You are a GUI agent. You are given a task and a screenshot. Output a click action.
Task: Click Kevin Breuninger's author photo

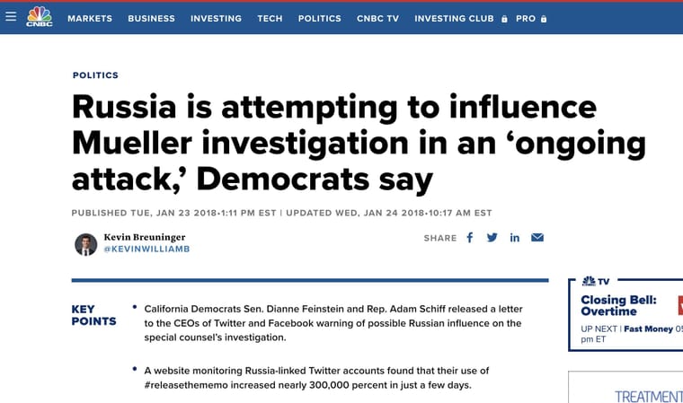click(85, 244)
